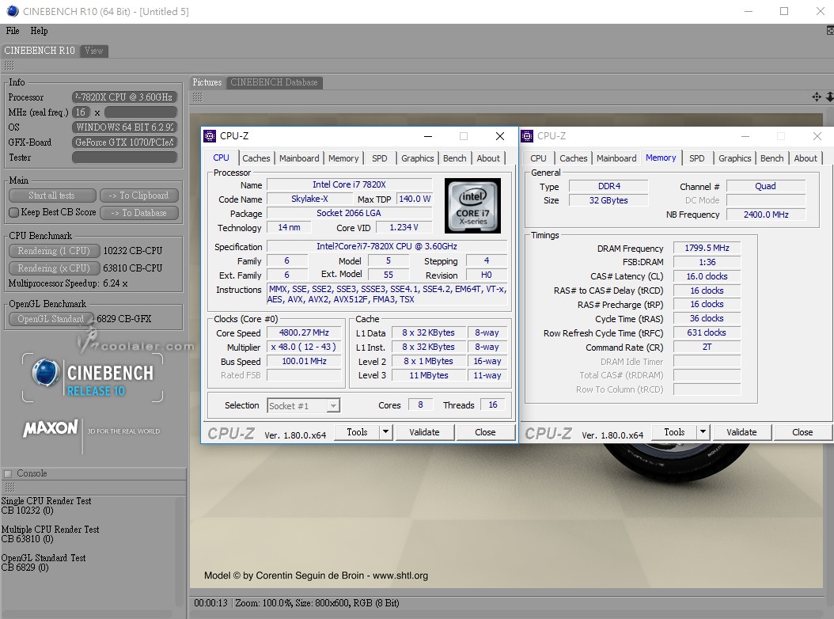Screen dimensions: 834x619
Task: Open the Caches tab in the right CPU-Z window
Action: pyautogui.click(x=574, y=158)
